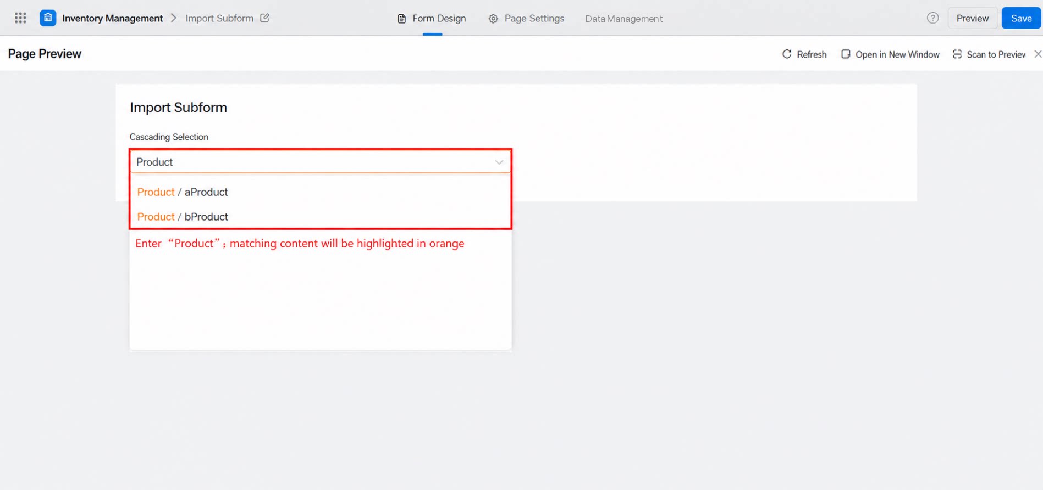Switch to the Data Management tab
The image size is (1043, 490).
click(623, 19)
